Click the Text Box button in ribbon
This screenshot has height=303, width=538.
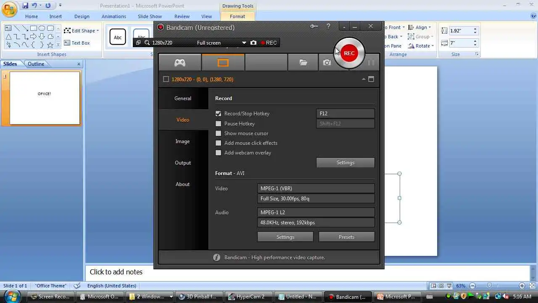pos(77,43)
